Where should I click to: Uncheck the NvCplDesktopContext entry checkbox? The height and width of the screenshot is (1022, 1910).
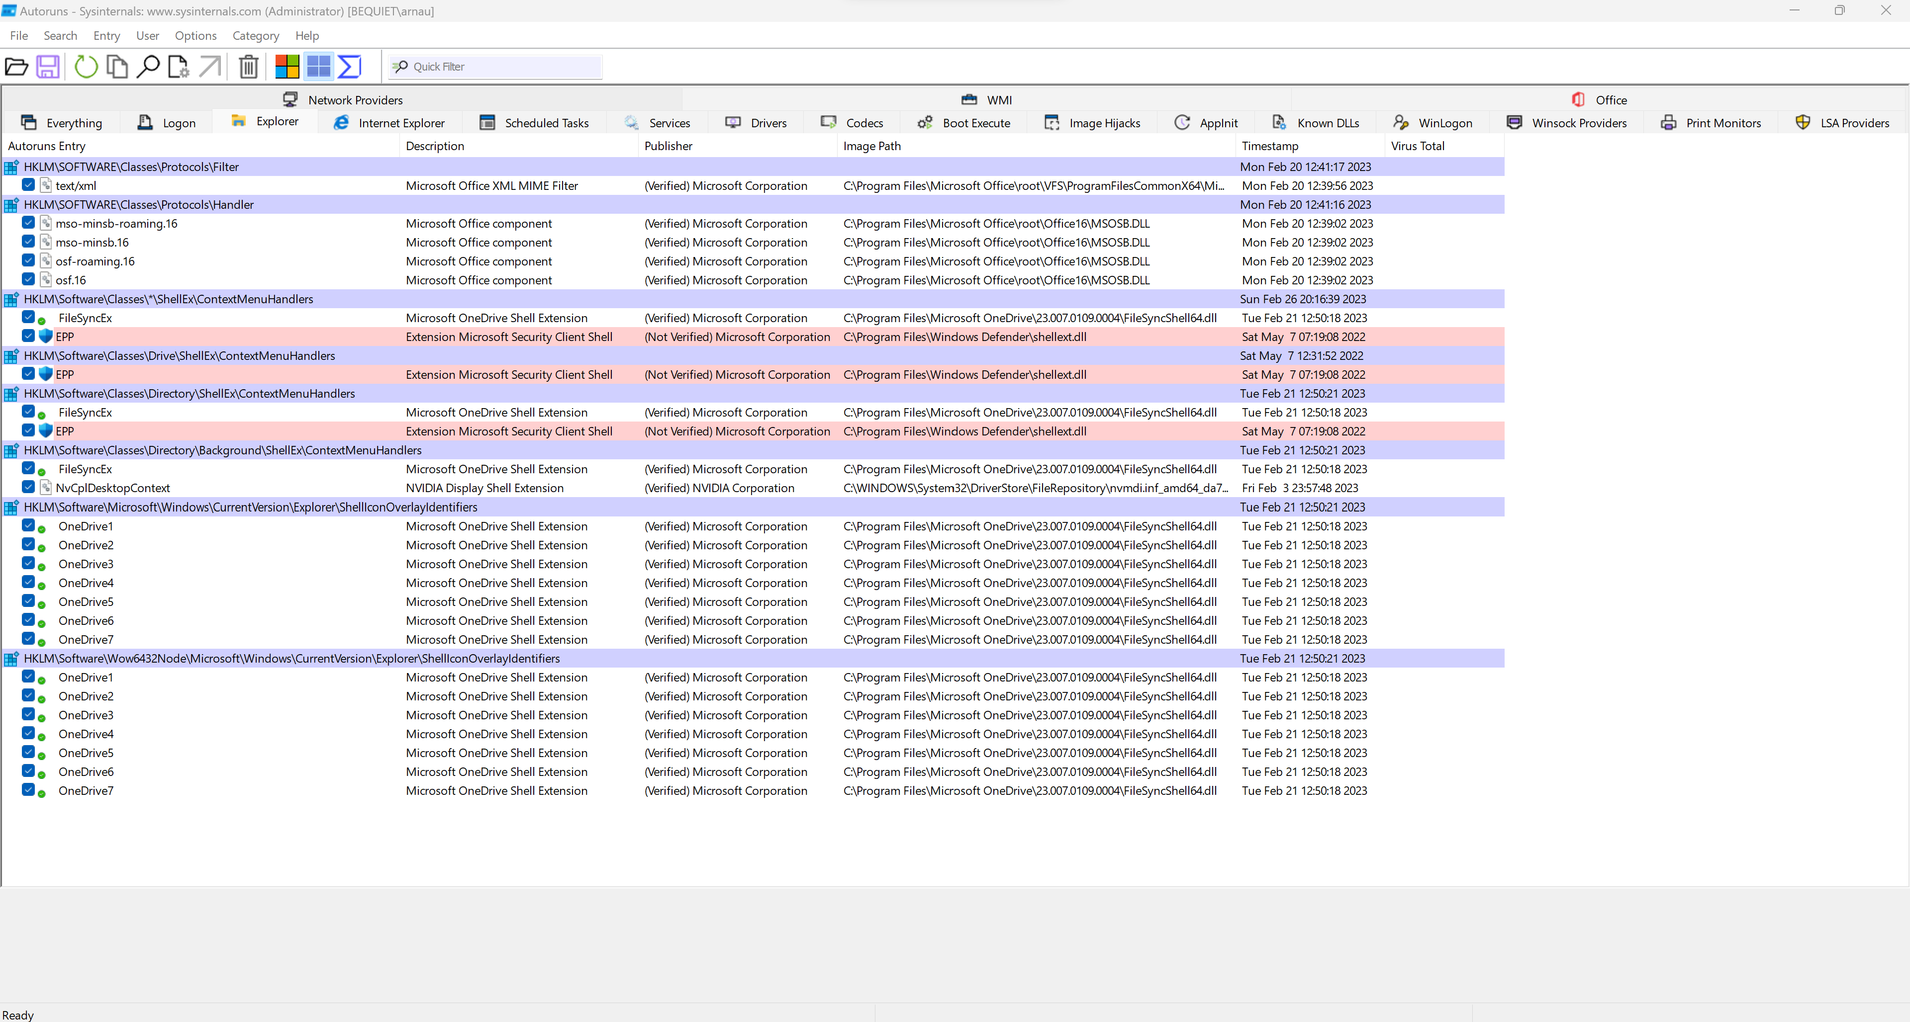(x=28, y=487)
